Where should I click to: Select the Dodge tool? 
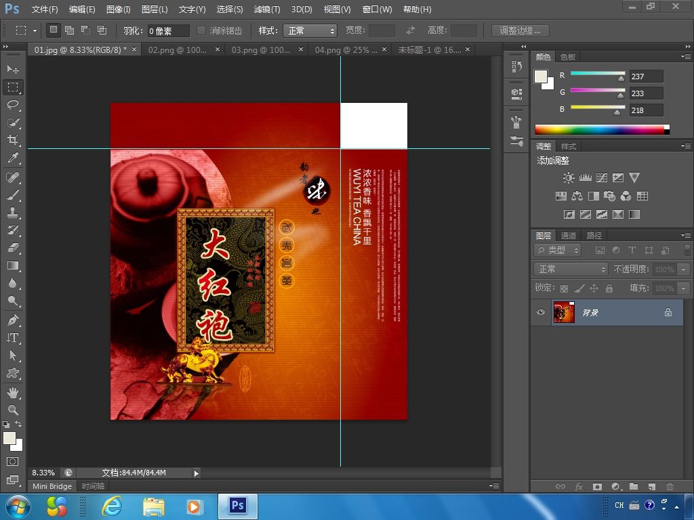[x=13, y=301]
